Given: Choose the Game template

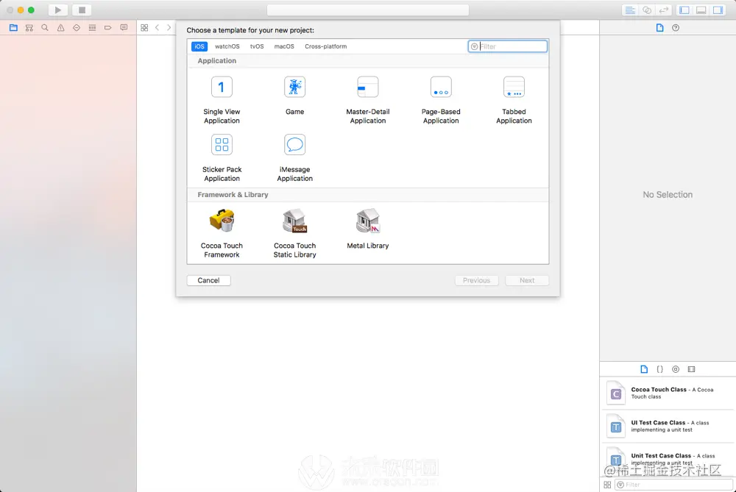Looking at the screenshot, I should (295, 95).
